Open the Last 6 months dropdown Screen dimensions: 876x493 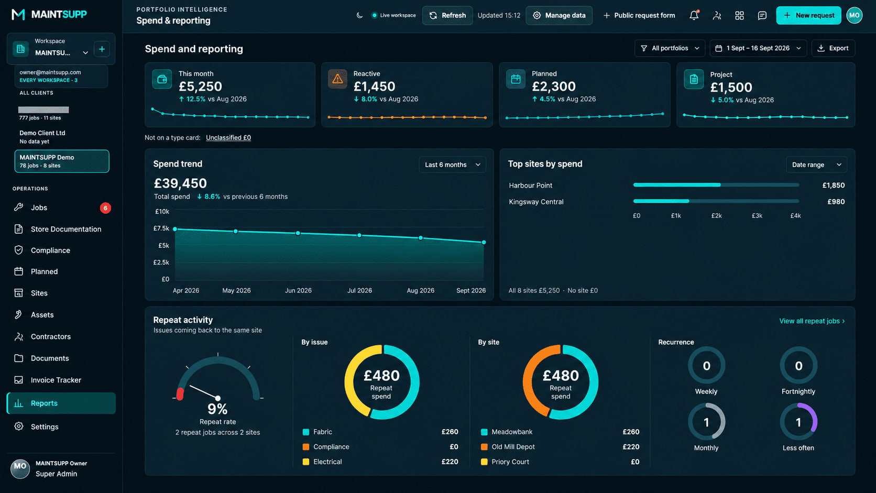(452, 165)
